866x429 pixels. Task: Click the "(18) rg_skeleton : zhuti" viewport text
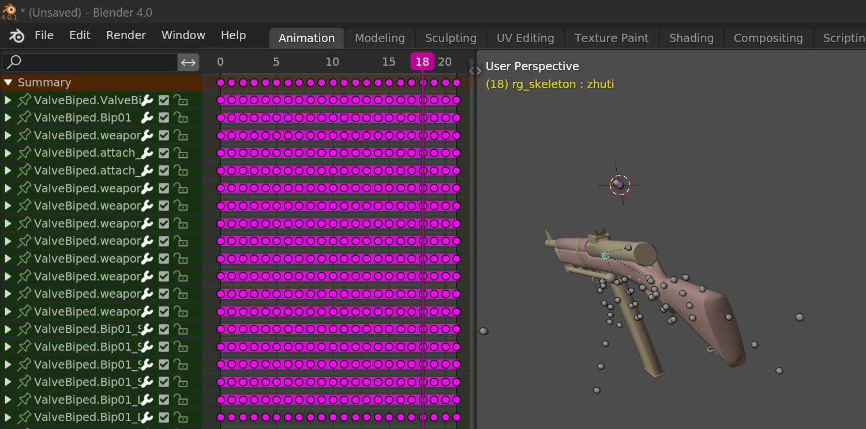click(x=550, y=84)
